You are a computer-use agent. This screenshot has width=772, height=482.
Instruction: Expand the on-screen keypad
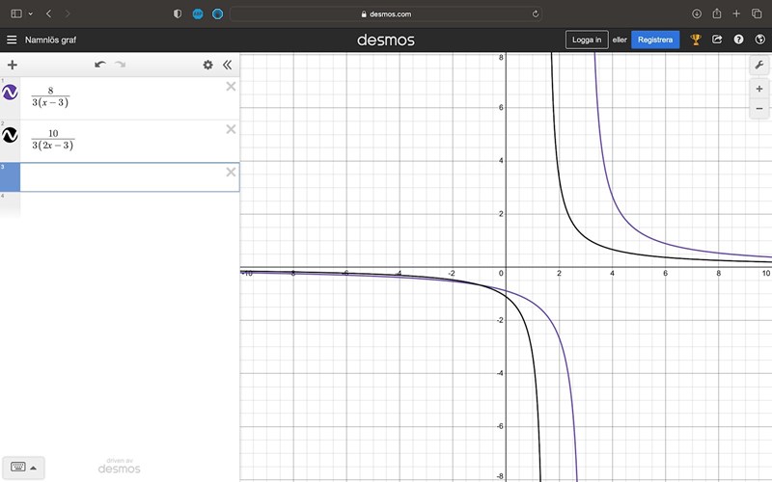coord(21,467)
